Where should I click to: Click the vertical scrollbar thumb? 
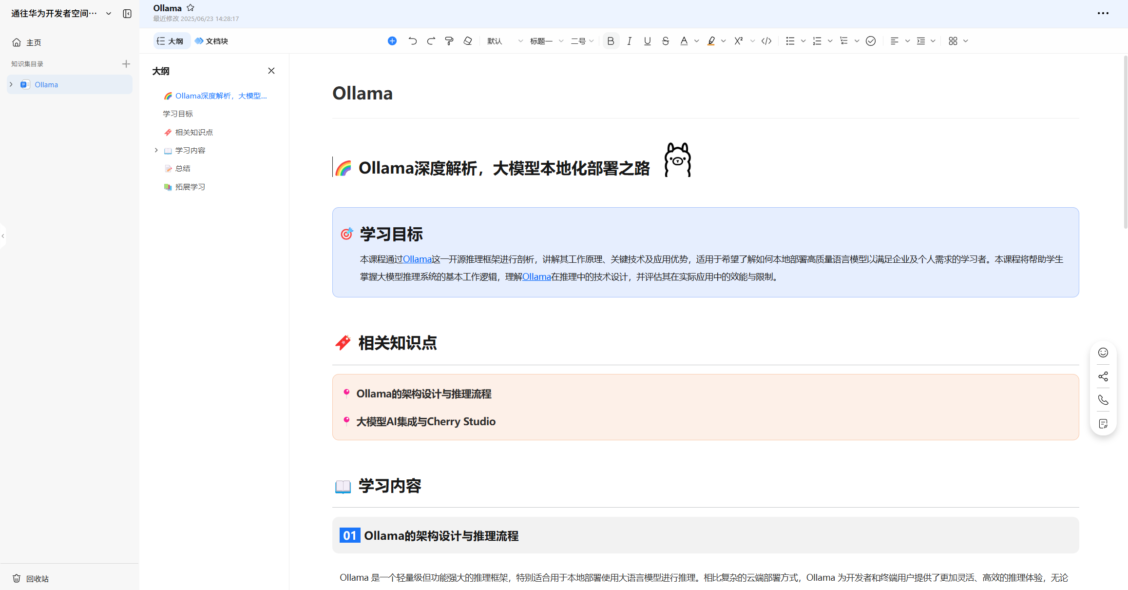[1125, 141]
